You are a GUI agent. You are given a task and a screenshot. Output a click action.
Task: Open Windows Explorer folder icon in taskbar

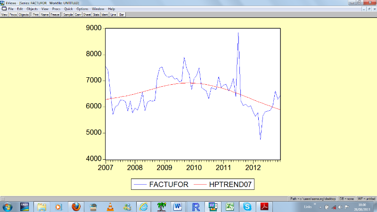(x=41, y=207)
